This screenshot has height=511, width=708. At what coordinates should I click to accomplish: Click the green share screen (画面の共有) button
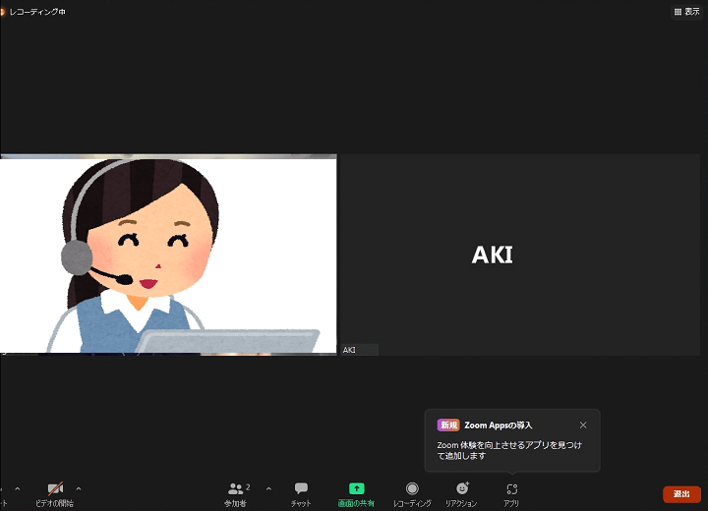point(356,494)
